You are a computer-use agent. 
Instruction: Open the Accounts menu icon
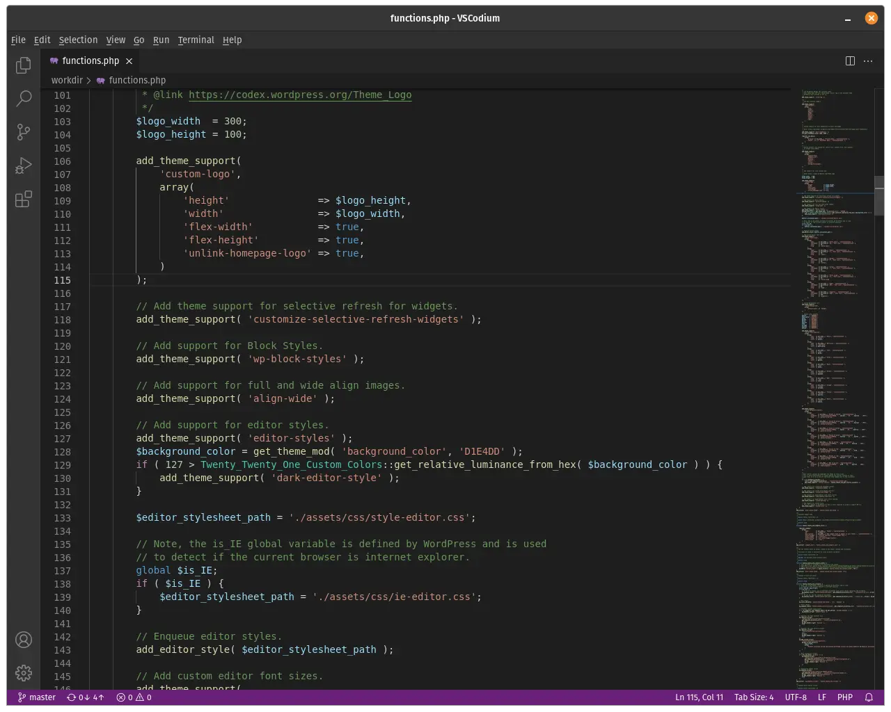coord(24,640)
